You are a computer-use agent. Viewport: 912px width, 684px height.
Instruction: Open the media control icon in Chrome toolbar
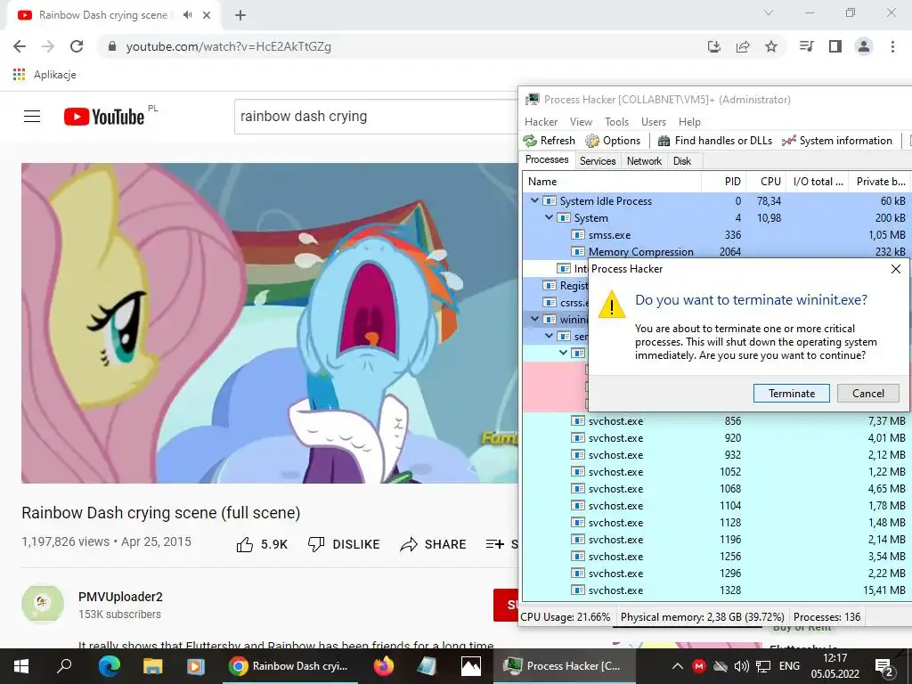click(806, 46)
